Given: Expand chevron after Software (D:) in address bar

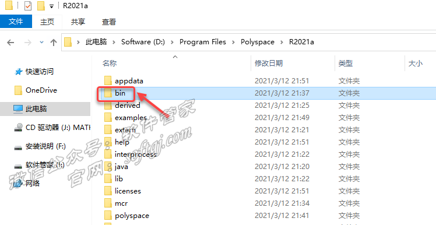Looking at the screenshot, I should pos(173,43).
